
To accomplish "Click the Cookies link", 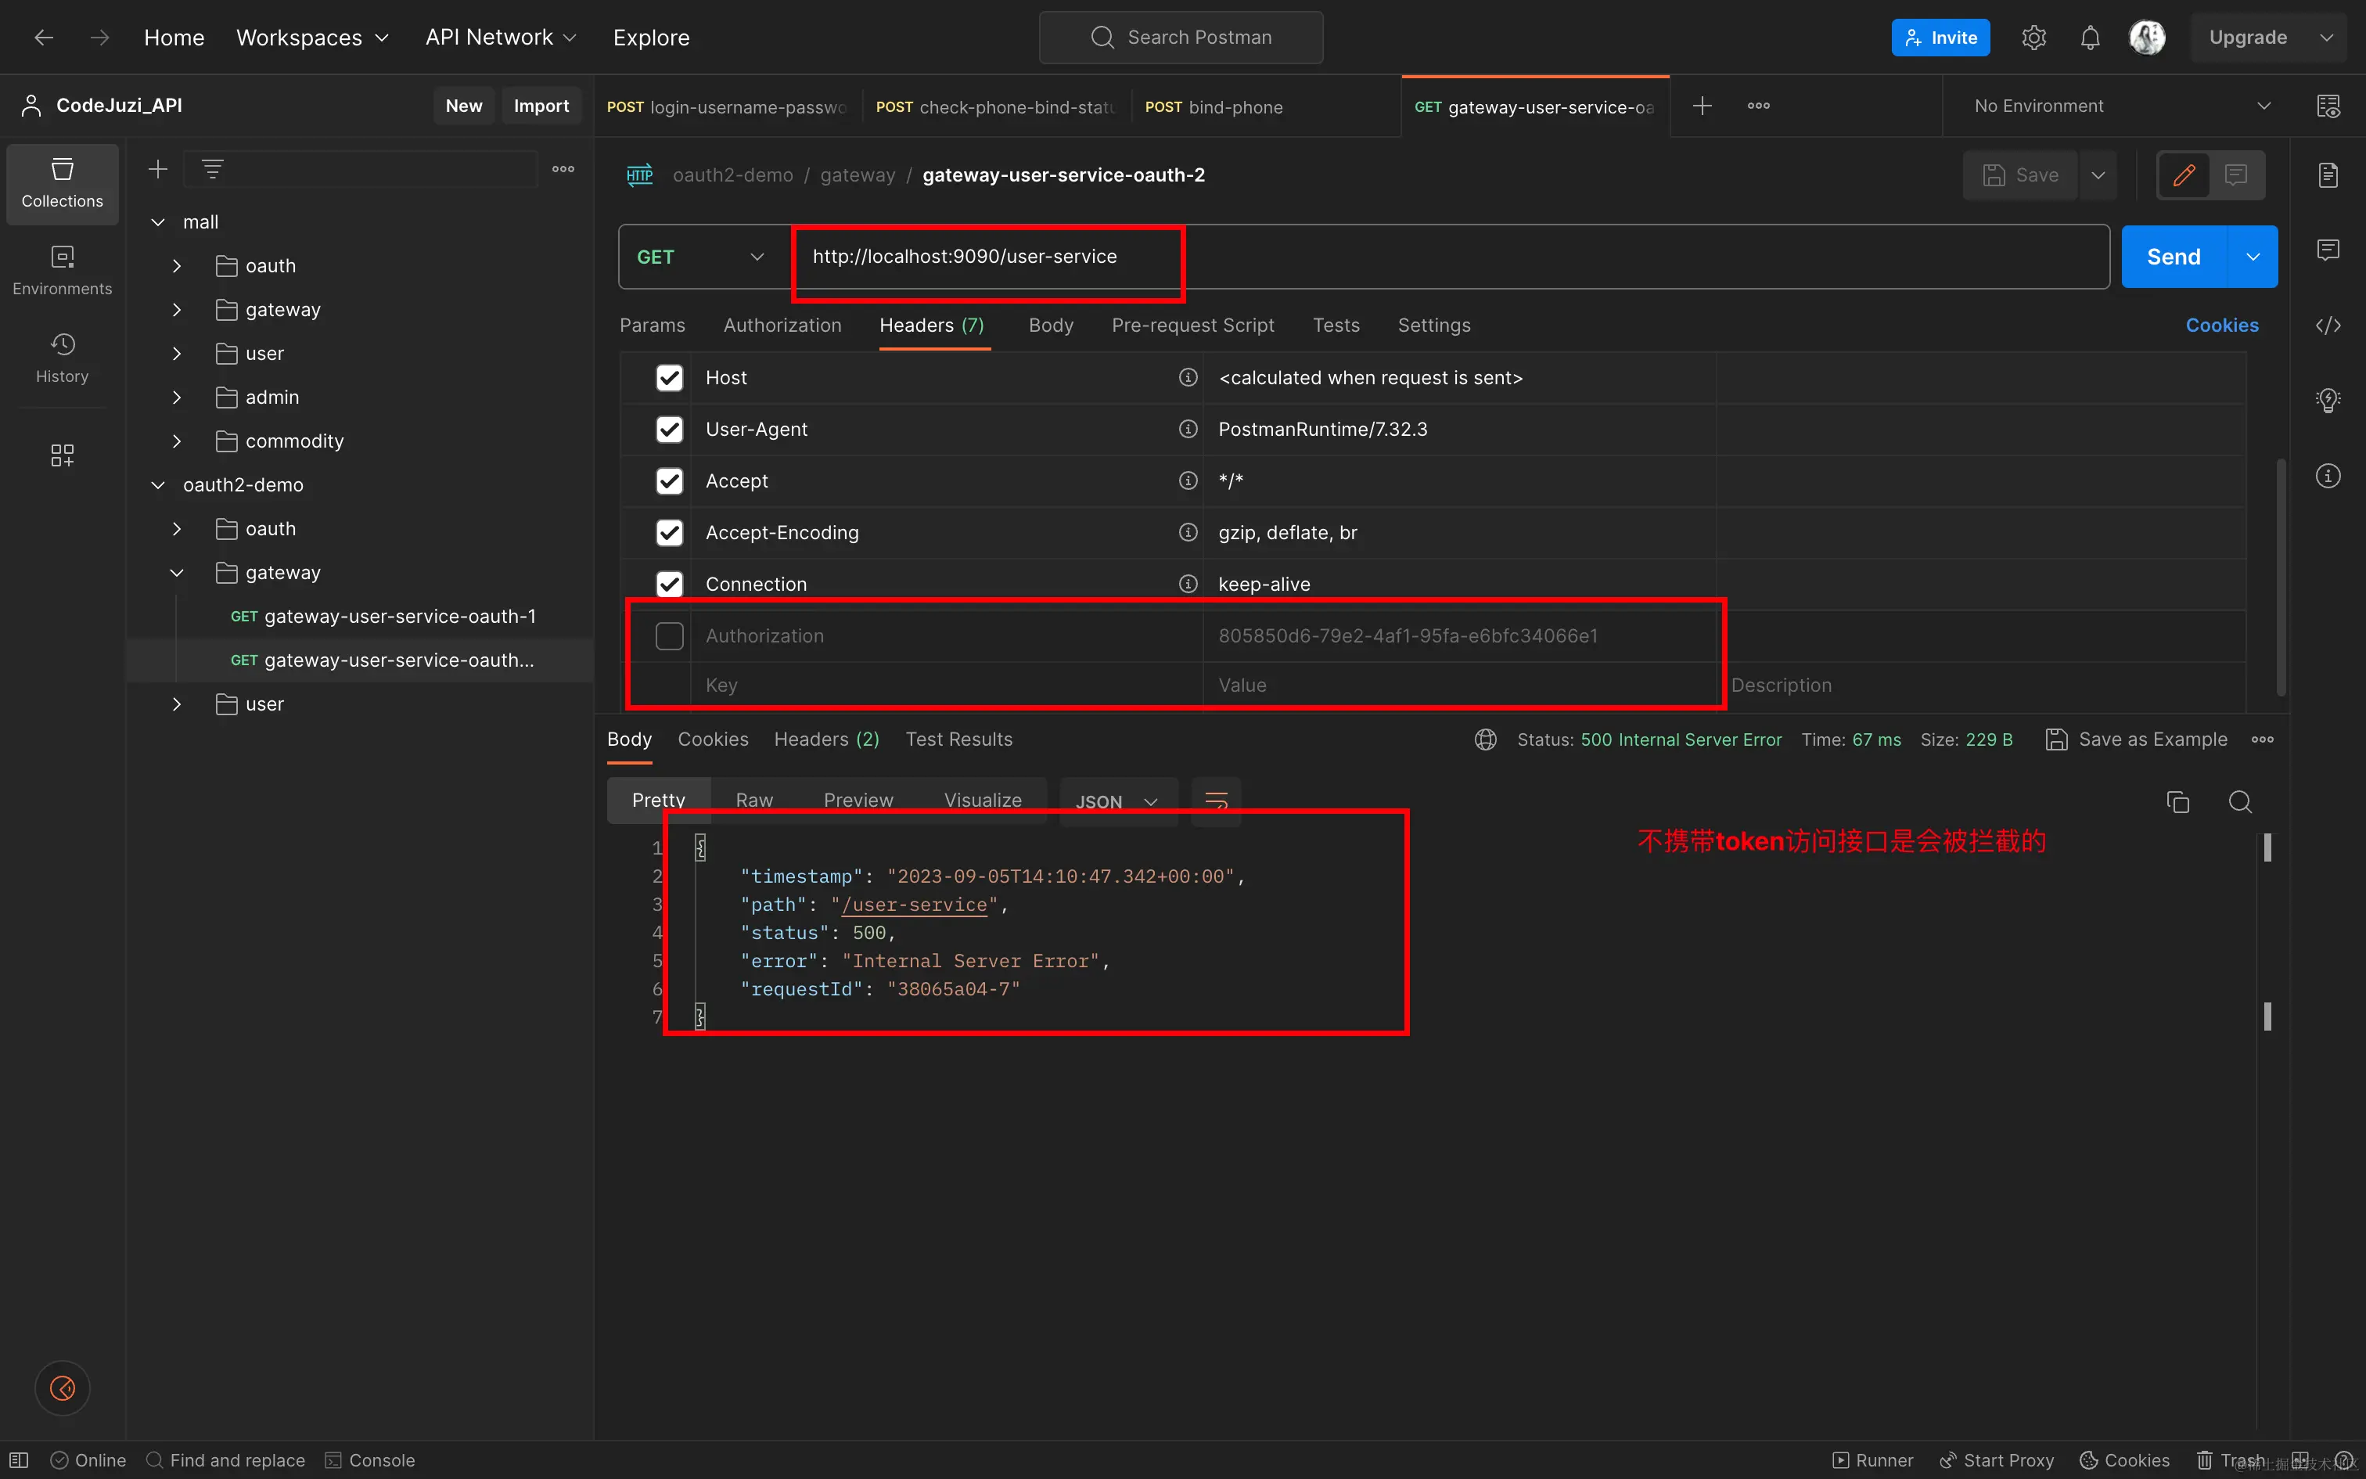I will (x=2221, y=325).
